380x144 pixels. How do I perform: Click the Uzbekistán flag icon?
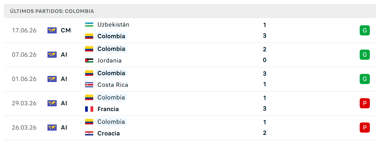pyautogui.click(x=89, y=25)
